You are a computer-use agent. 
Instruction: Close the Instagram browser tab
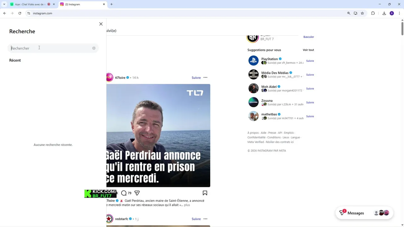(104, 4)
